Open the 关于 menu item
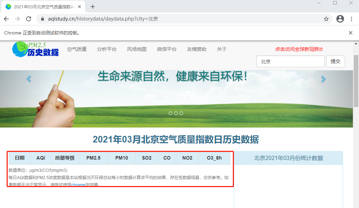The height and width of the screenshot is (208, 359). point(222,49)
